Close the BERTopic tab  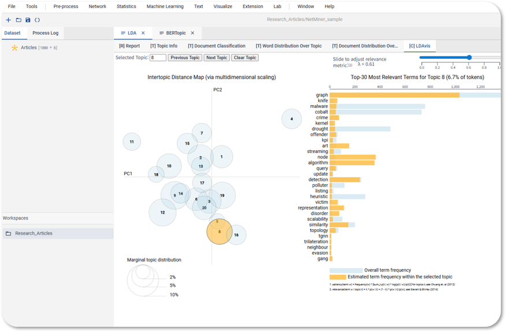192,33
